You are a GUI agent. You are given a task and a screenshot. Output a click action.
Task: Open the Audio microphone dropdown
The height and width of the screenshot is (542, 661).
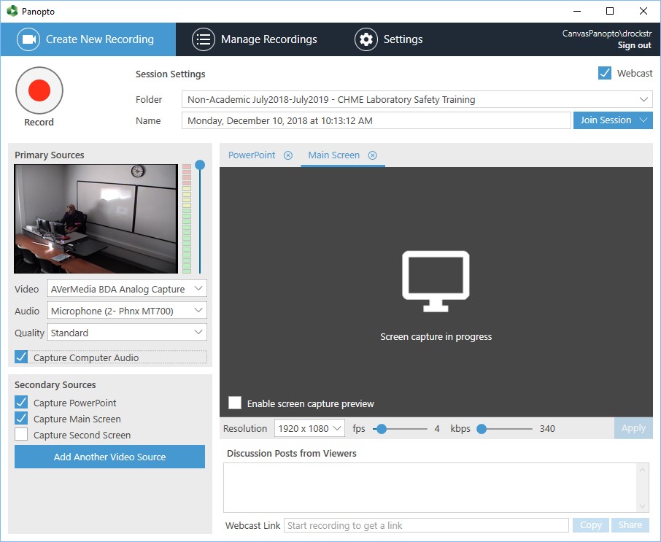[x=127, y=311]
